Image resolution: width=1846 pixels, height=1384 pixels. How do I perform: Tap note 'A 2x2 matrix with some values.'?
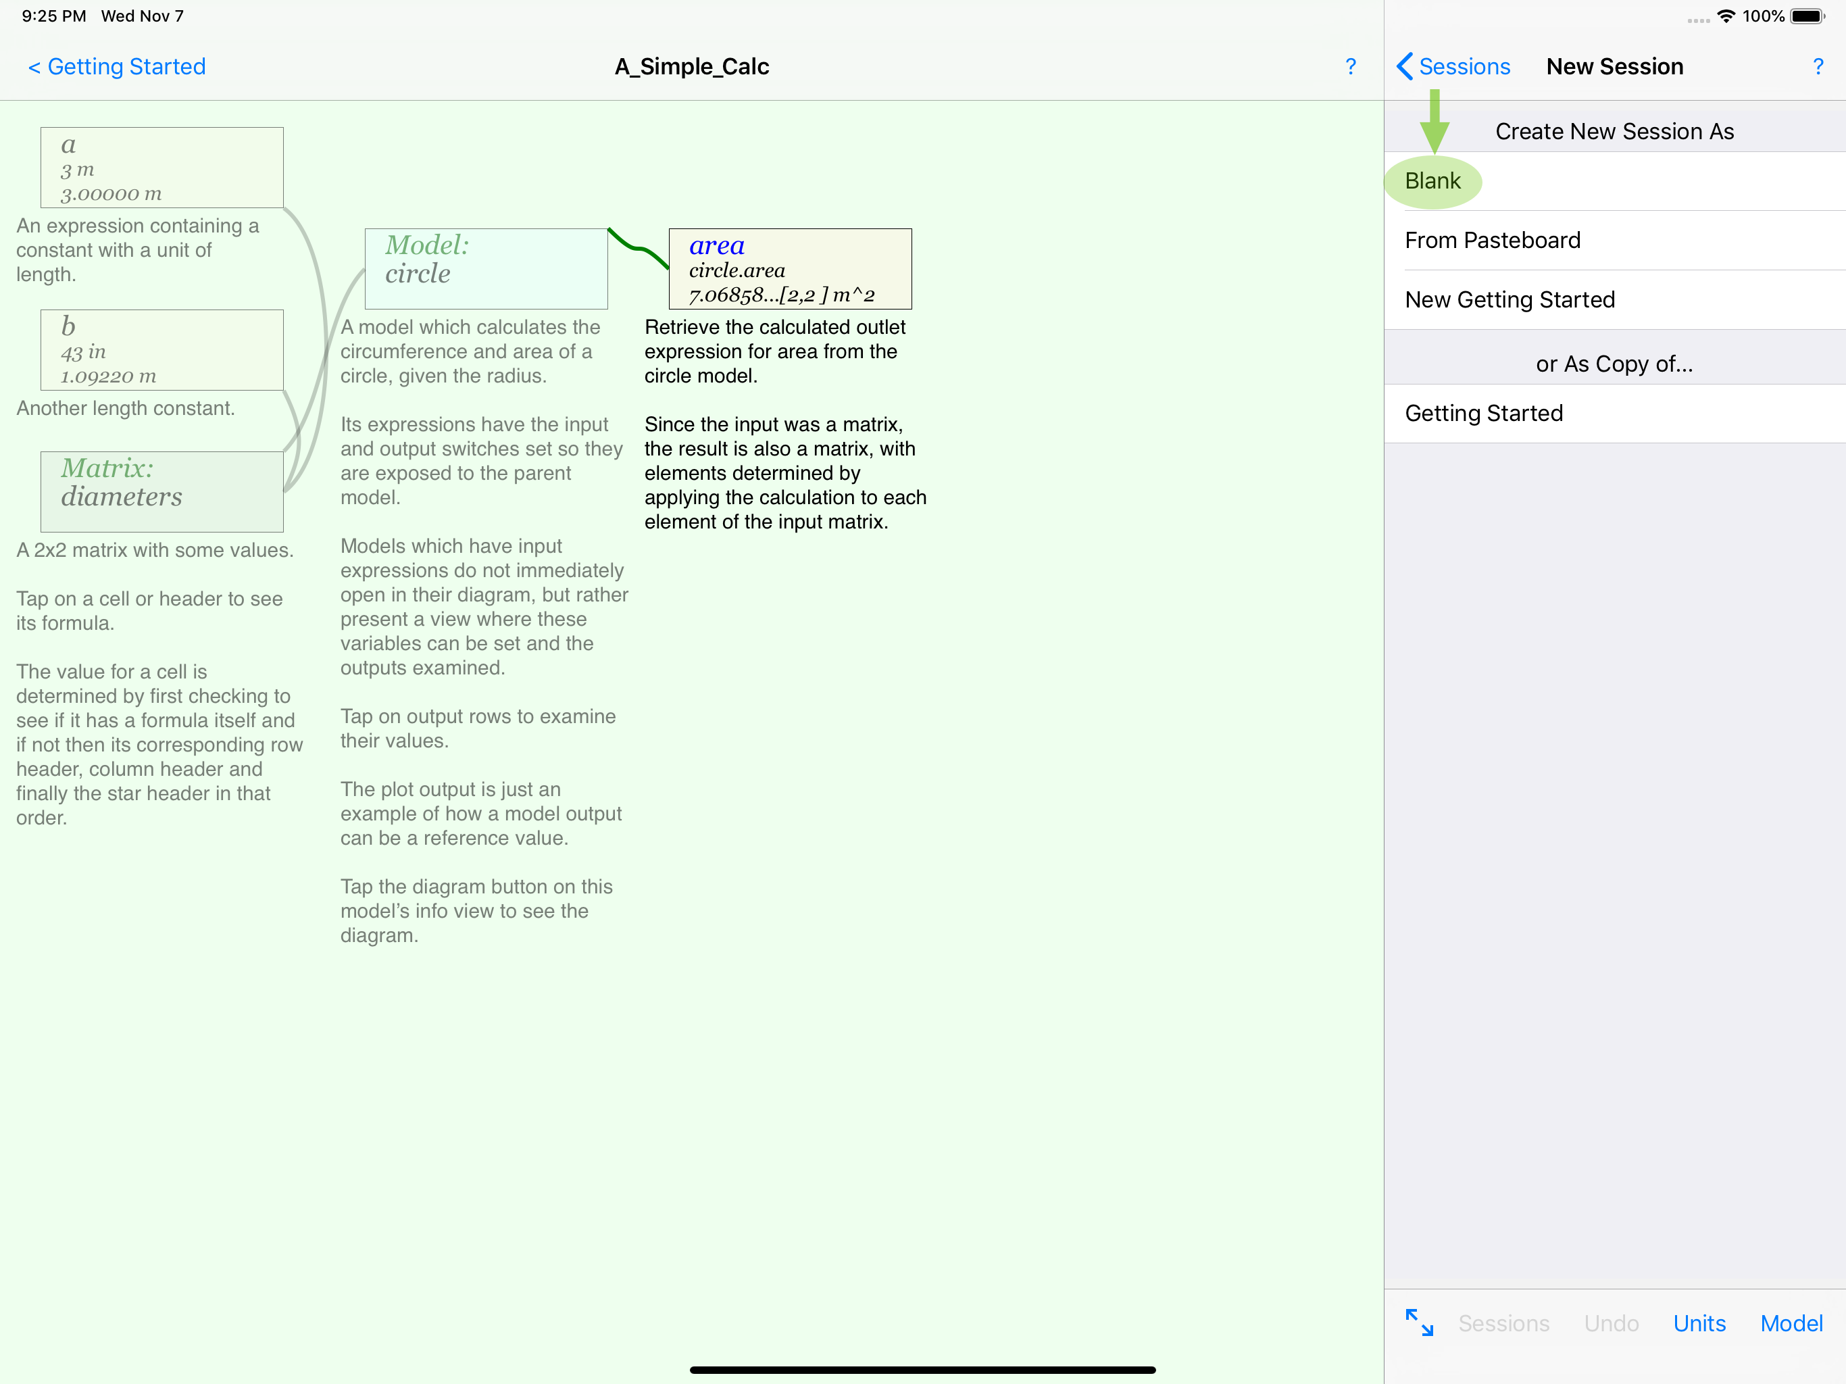click(154, 550)
